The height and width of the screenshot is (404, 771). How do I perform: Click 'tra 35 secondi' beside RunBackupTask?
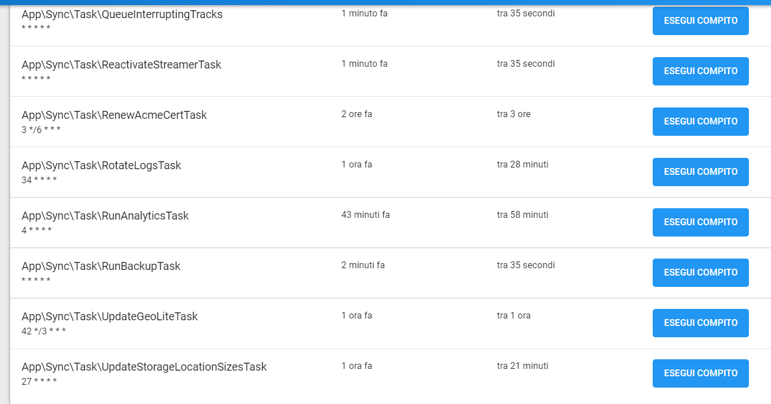point(525,265)
